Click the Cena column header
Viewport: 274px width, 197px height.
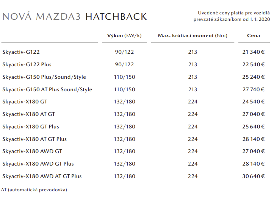[254, 36]
